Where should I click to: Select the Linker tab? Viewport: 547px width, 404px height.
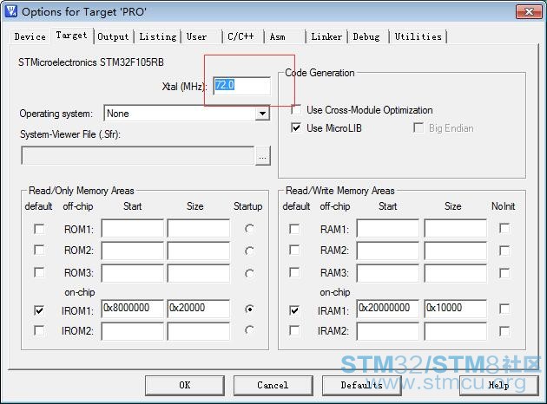(x=326, y=36)
